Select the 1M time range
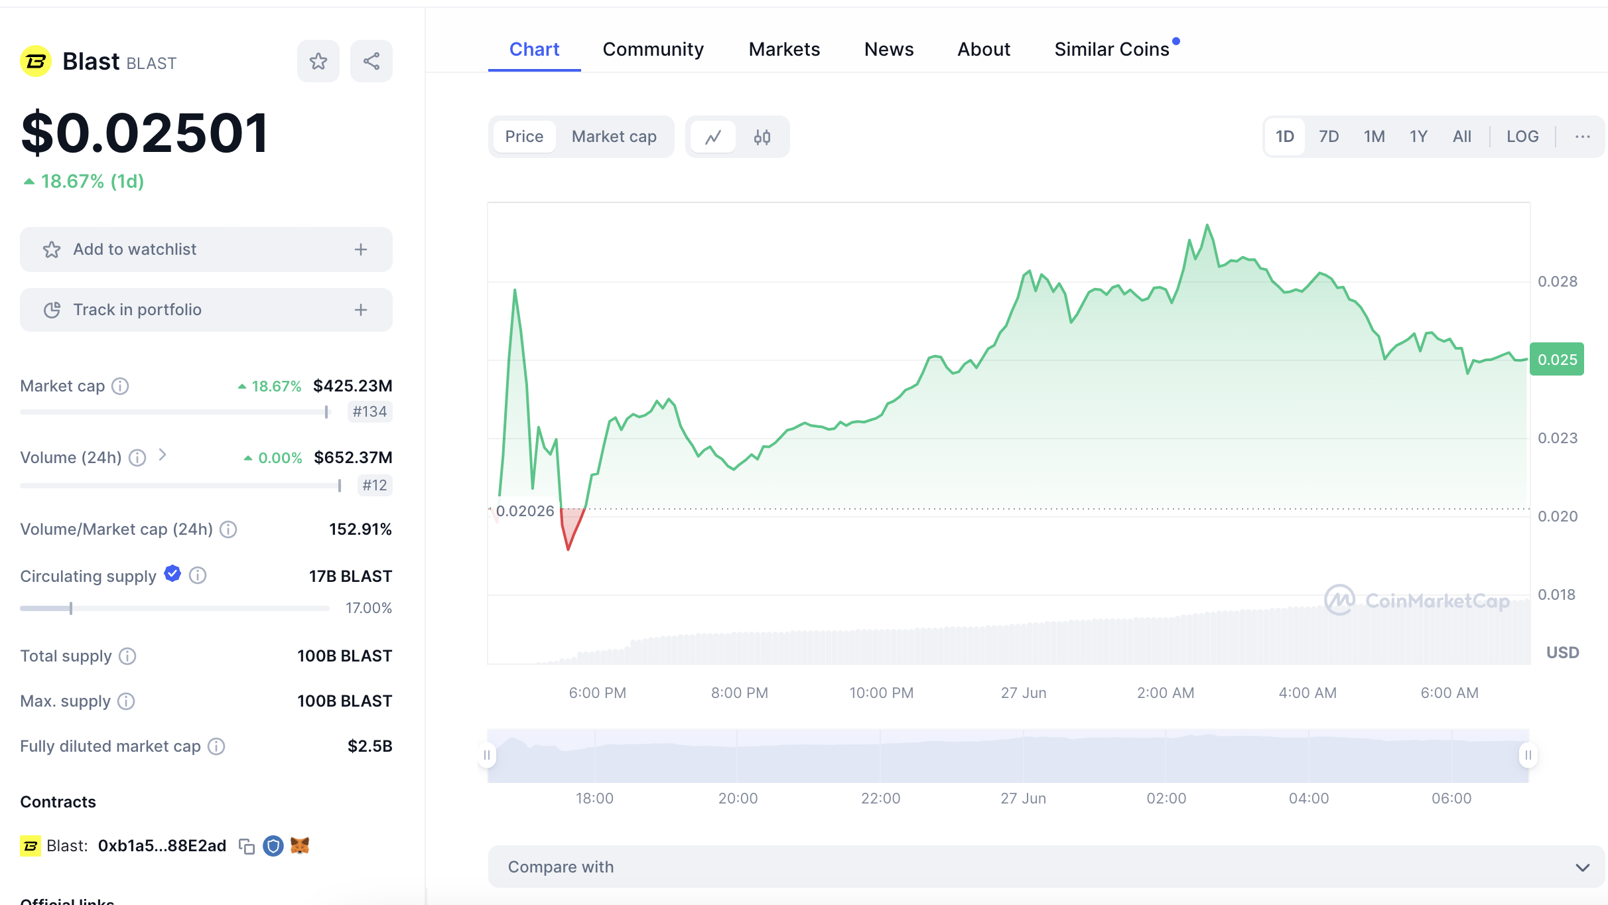Image resolution: width=1608 pixels, height=905 pixels. (1374, 137)
